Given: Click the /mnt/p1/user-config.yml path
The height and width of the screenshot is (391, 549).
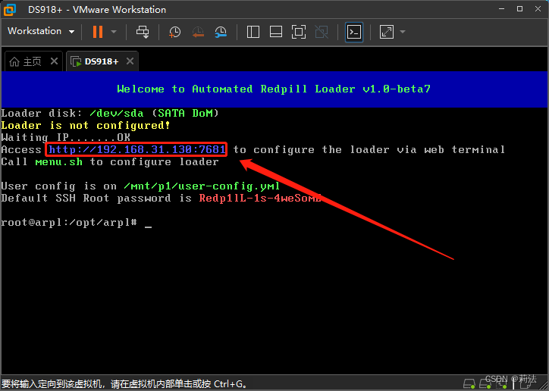Looking at the screenshot, I should pyautogui.click(x=202, y=186).
